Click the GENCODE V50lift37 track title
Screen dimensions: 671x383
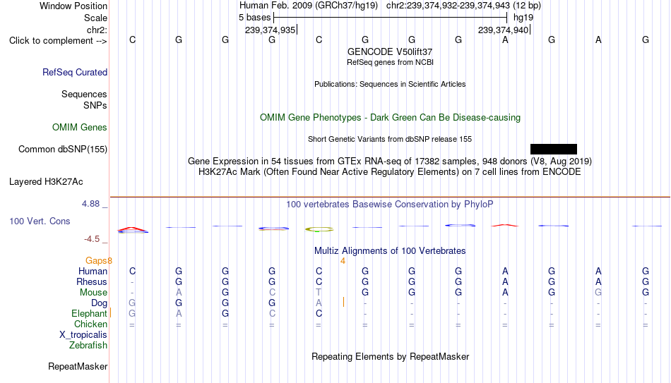(390, 51)
